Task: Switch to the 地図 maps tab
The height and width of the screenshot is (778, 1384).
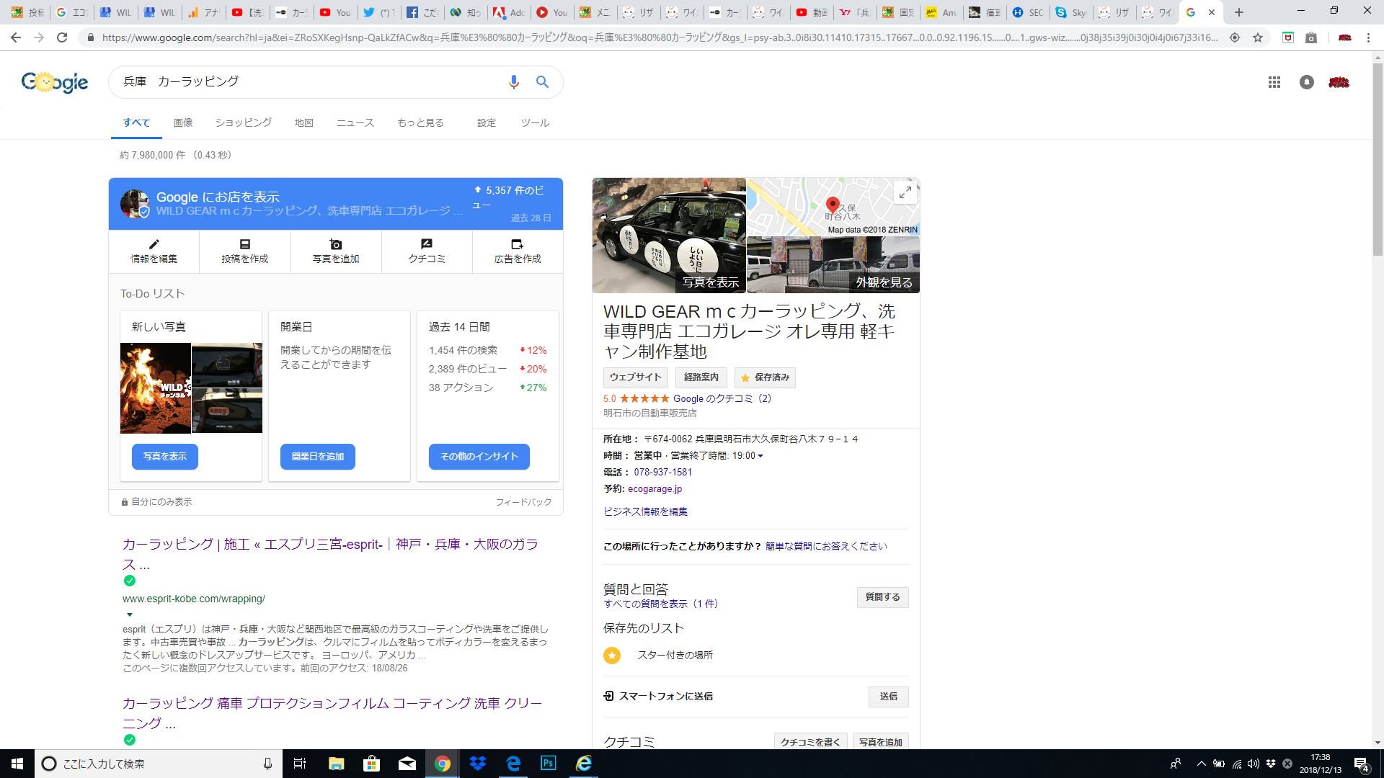Action: 303,123
